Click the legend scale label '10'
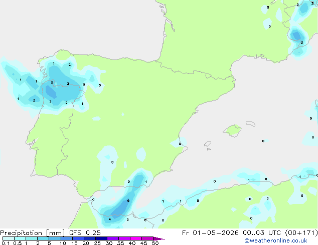Viewport: 318px width, 245px height. tap(63, 243)
